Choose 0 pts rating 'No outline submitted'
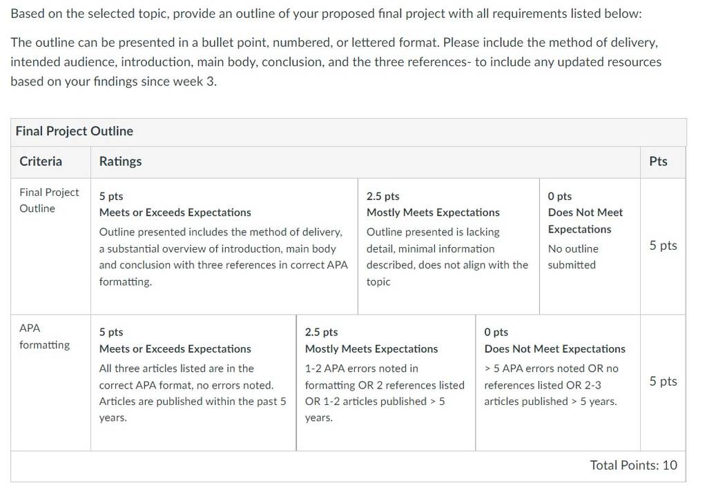Screen dimensions: 707x494 click(590, 246)
